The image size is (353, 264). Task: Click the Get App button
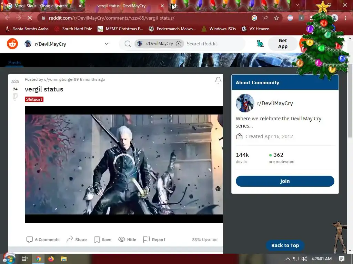point(283,44)
